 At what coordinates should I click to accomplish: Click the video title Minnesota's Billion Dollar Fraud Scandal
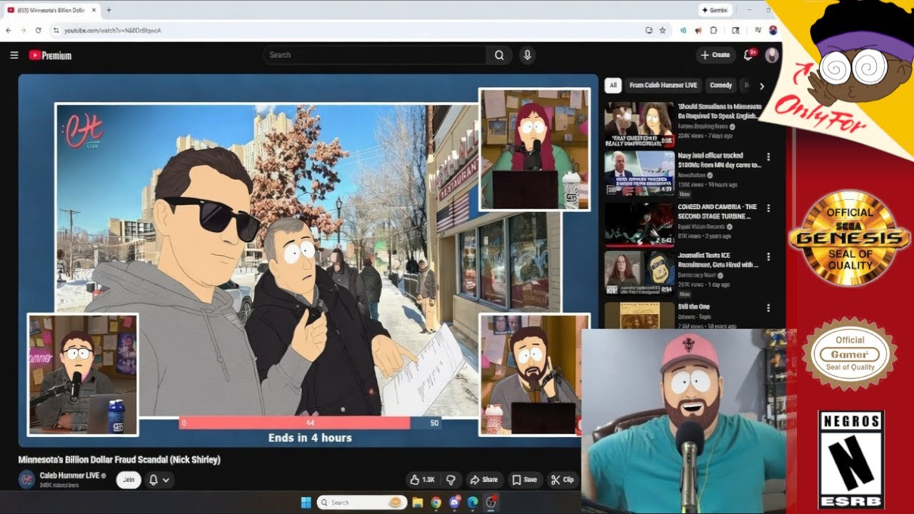(119, 460)
